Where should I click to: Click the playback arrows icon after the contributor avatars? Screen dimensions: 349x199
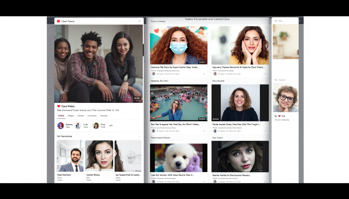click(111, 125)
